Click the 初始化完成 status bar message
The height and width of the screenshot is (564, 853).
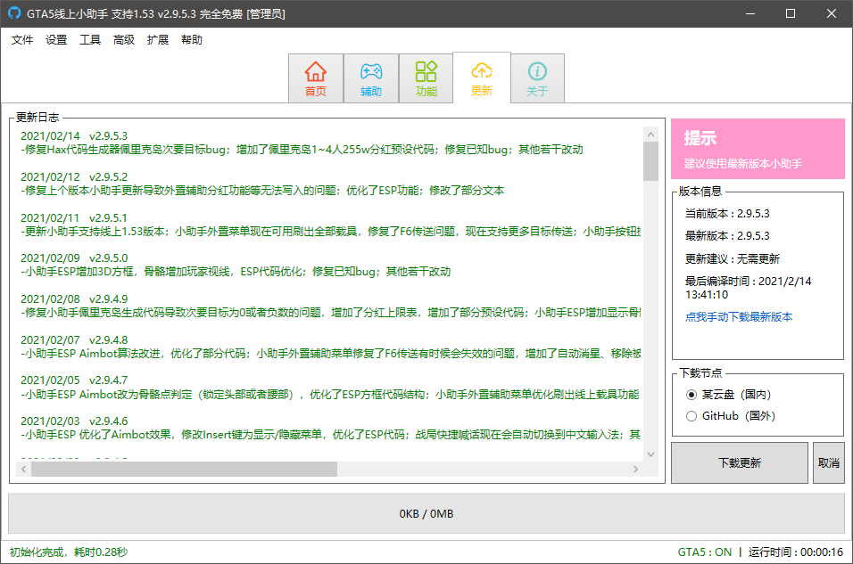point(69,552)
